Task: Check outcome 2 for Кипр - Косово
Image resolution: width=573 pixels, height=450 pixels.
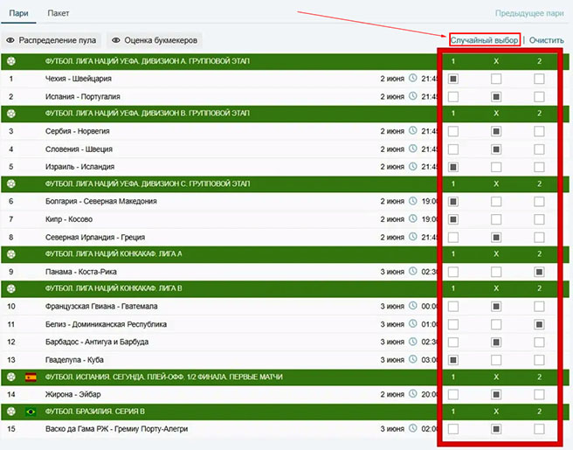Action: (x=539, y=219)
